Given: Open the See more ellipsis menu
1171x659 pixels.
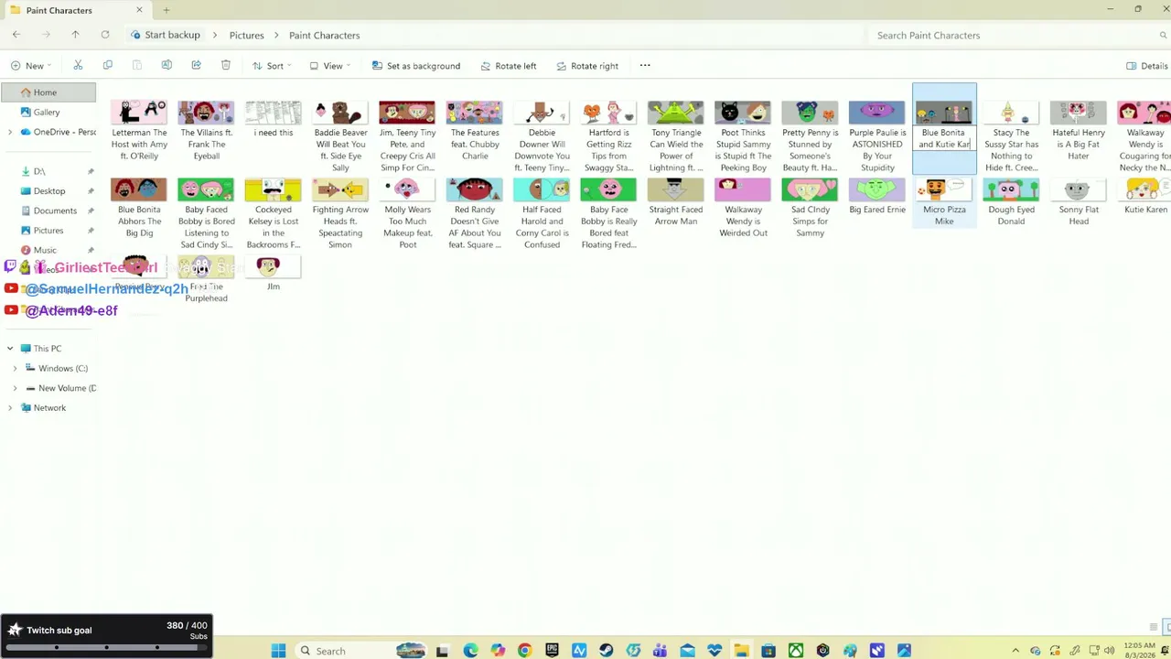Looking at the screenshot, I should 645,66.
